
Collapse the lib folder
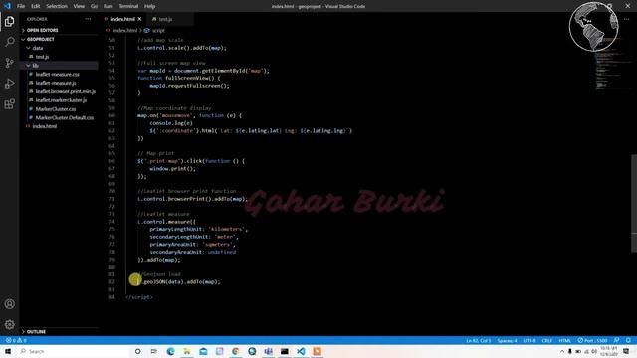(36, 66)
